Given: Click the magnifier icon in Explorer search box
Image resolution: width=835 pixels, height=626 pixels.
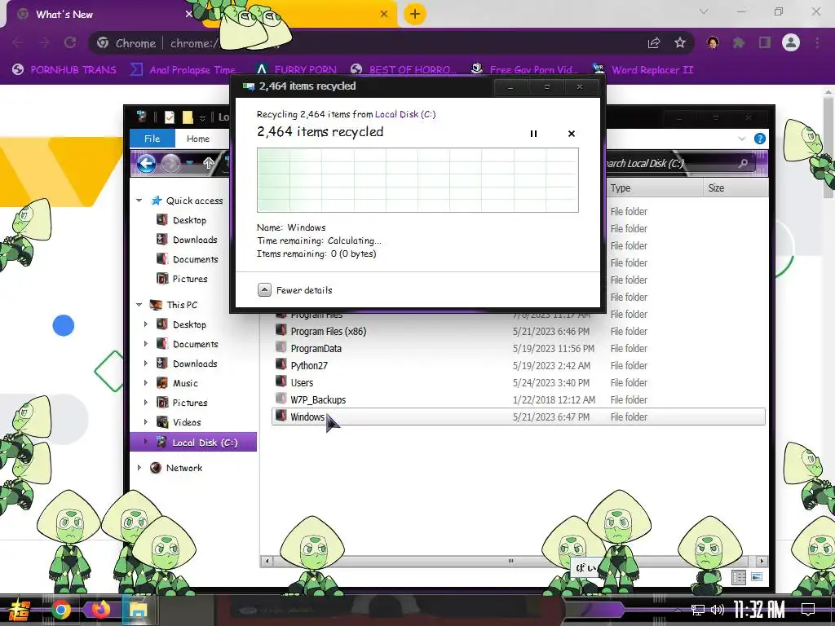Looking at the screenshot, I should point(743,163).
